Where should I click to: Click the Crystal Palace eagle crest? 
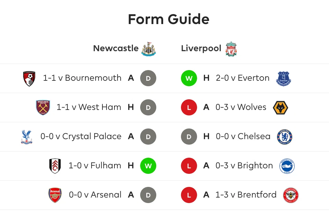26,137
